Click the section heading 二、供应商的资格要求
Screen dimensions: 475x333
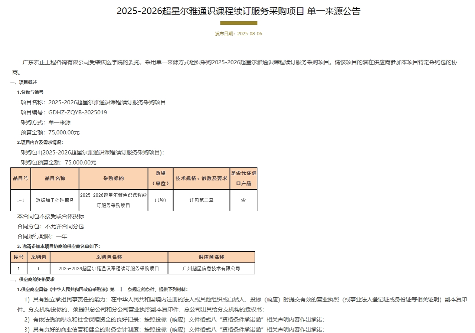33,279
